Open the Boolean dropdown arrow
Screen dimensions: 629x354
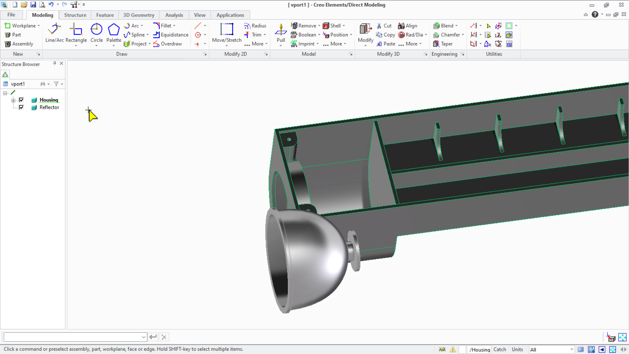point(319,35)
